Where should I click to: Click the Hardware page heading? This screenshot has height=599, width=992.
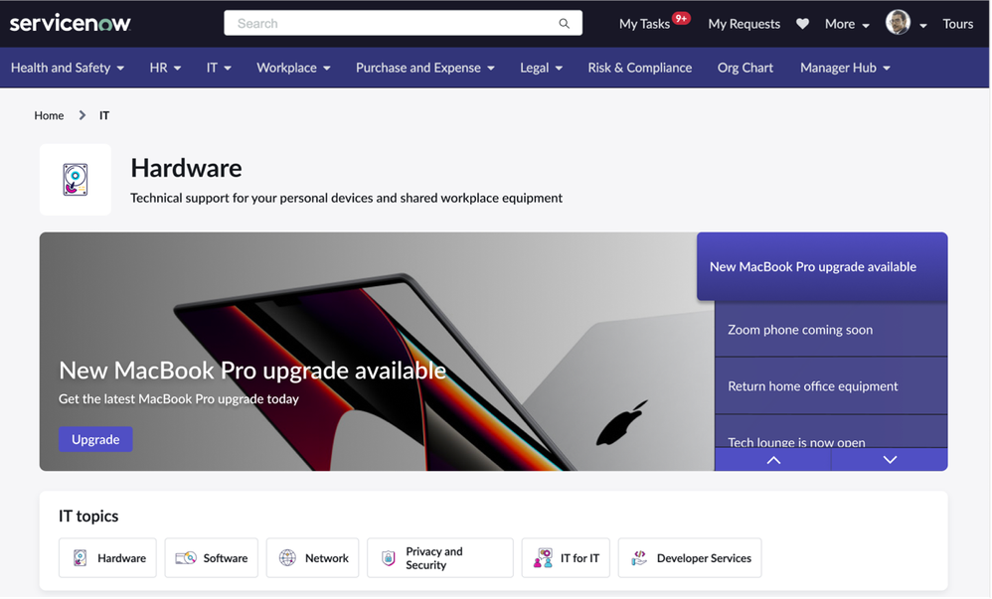(186, 168)
